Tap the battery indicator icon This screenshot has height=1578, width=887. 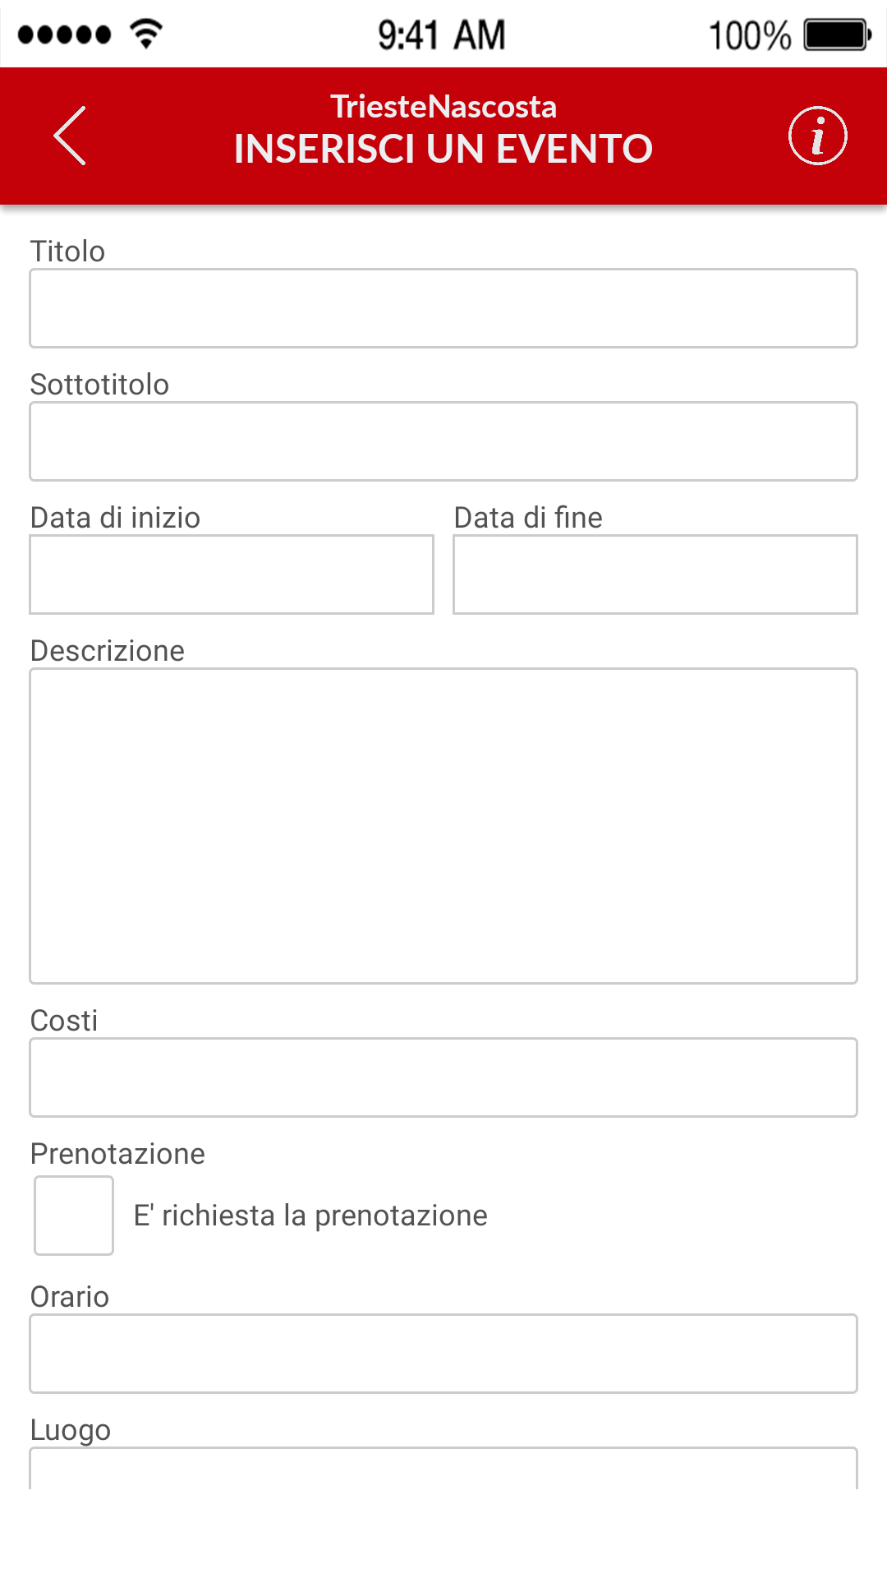coord(838,35)
